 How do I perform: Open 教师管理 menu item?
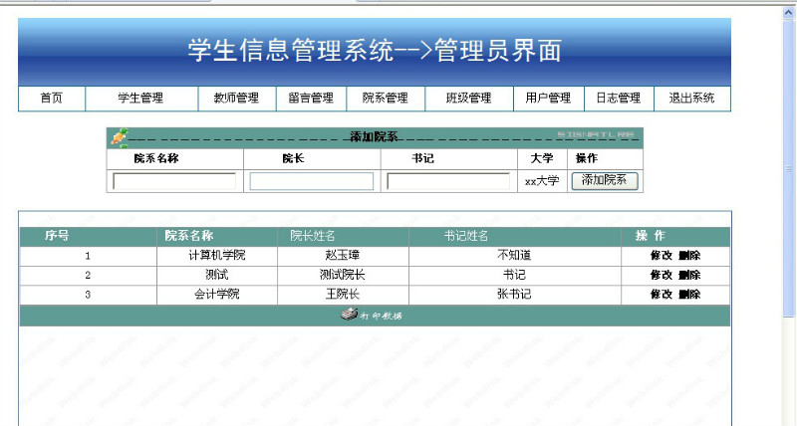(236, 98)
